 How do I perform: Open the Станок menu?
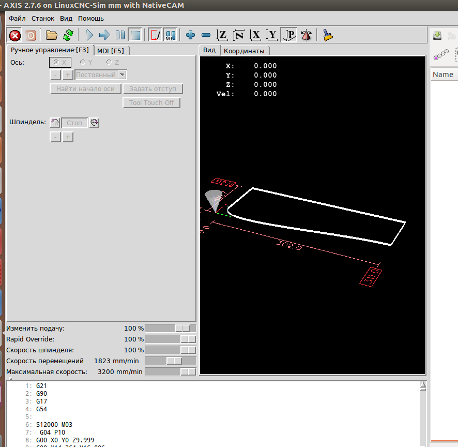click(x=42, y=18)
